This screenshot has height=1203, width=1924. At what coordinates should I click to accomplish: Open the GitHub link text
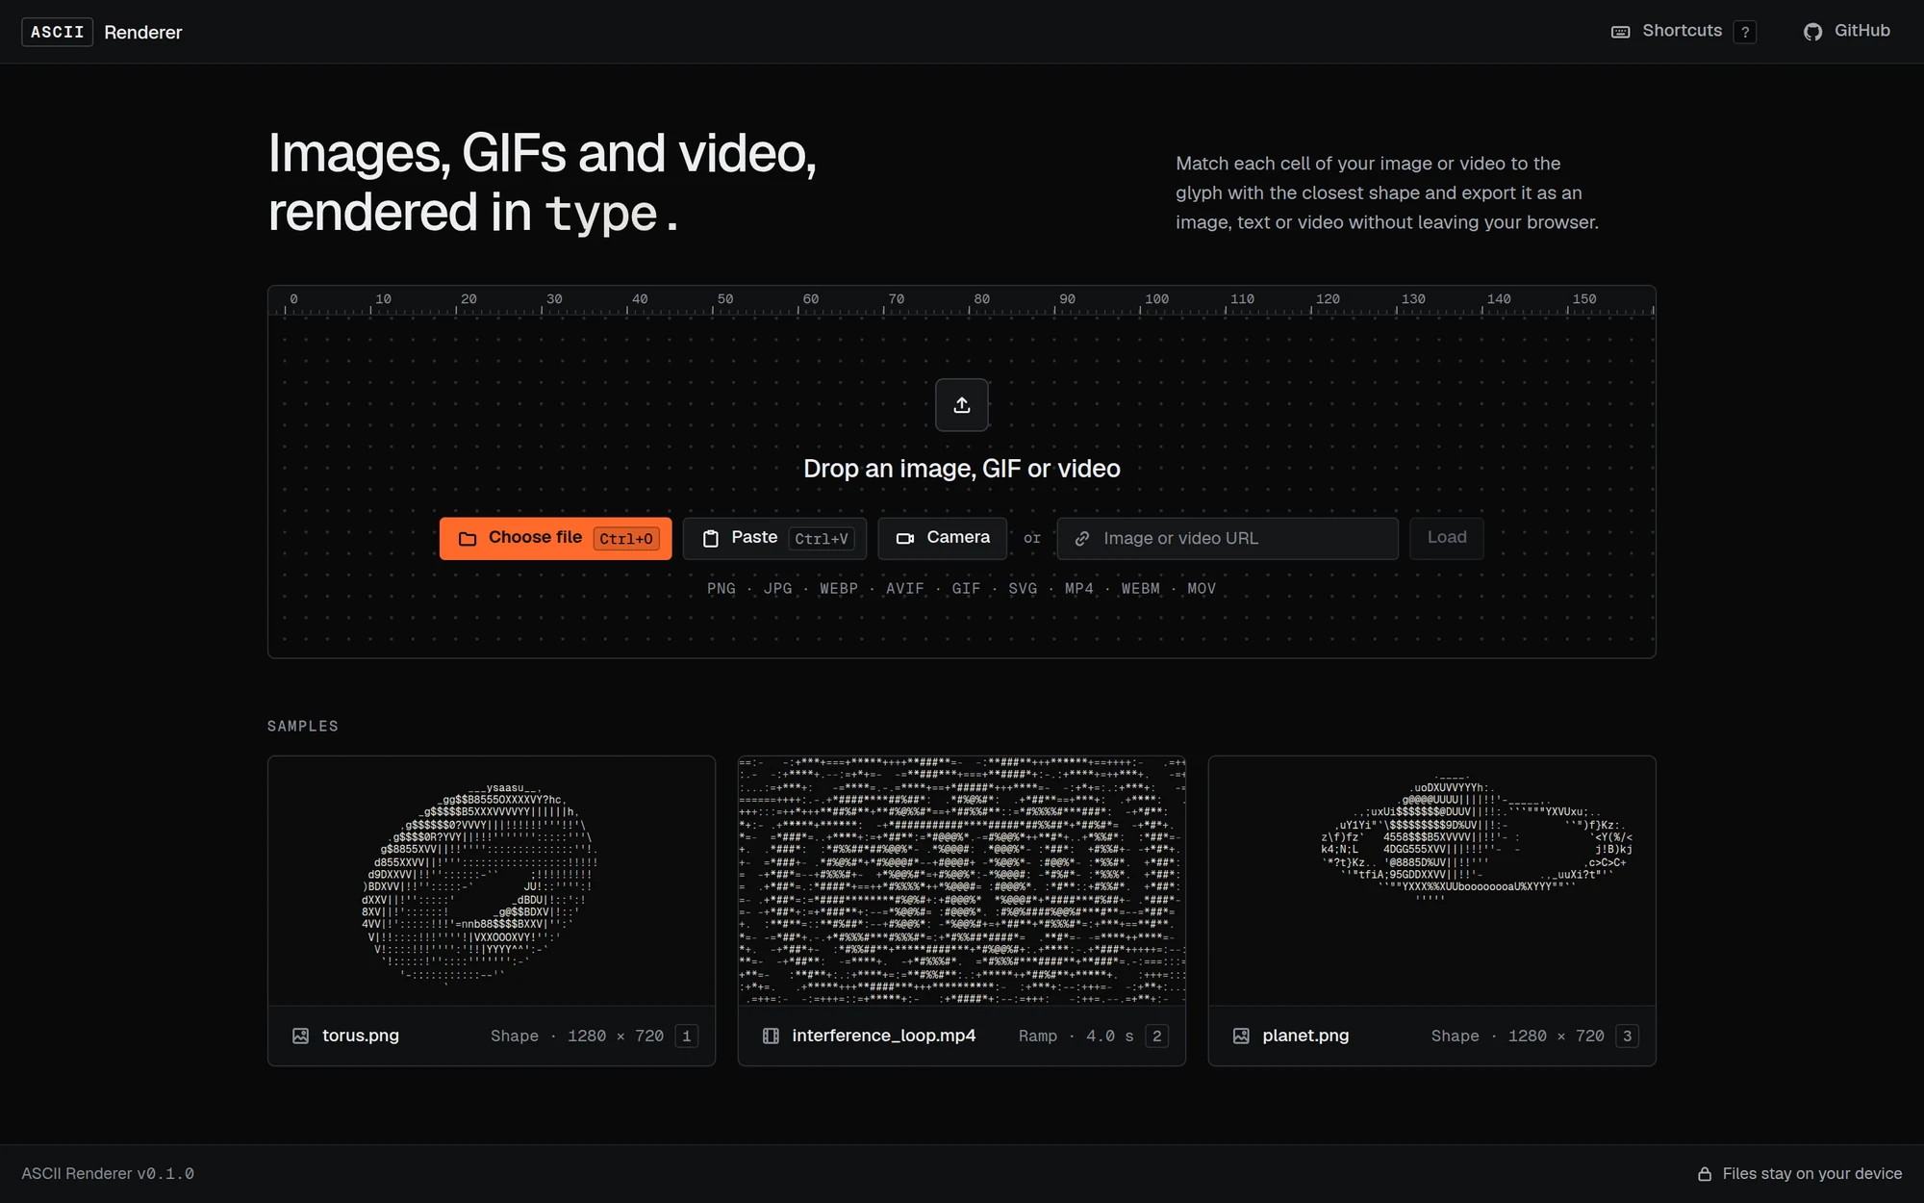[x=1861, y=31]
